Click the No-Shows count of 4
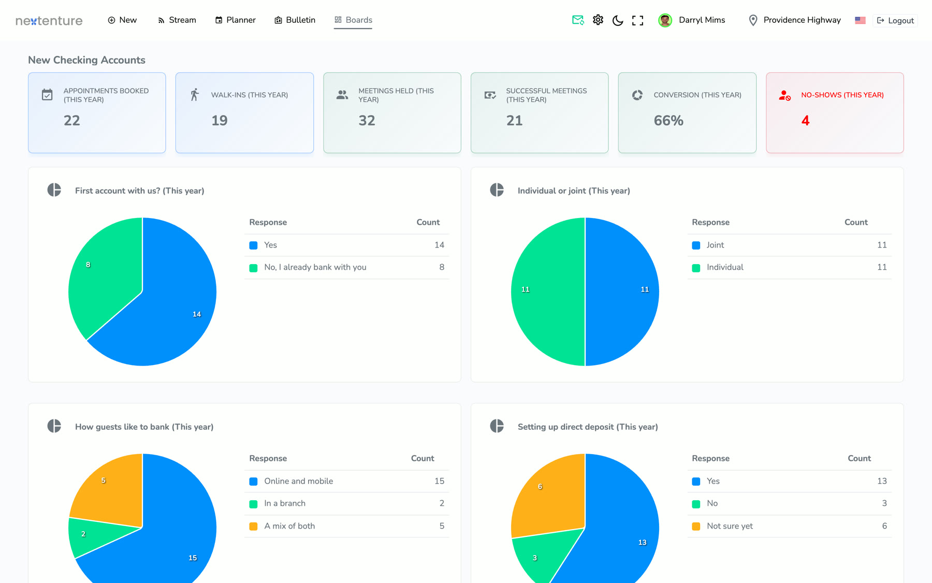The image size is (932, 583). [x=805, y=121]
